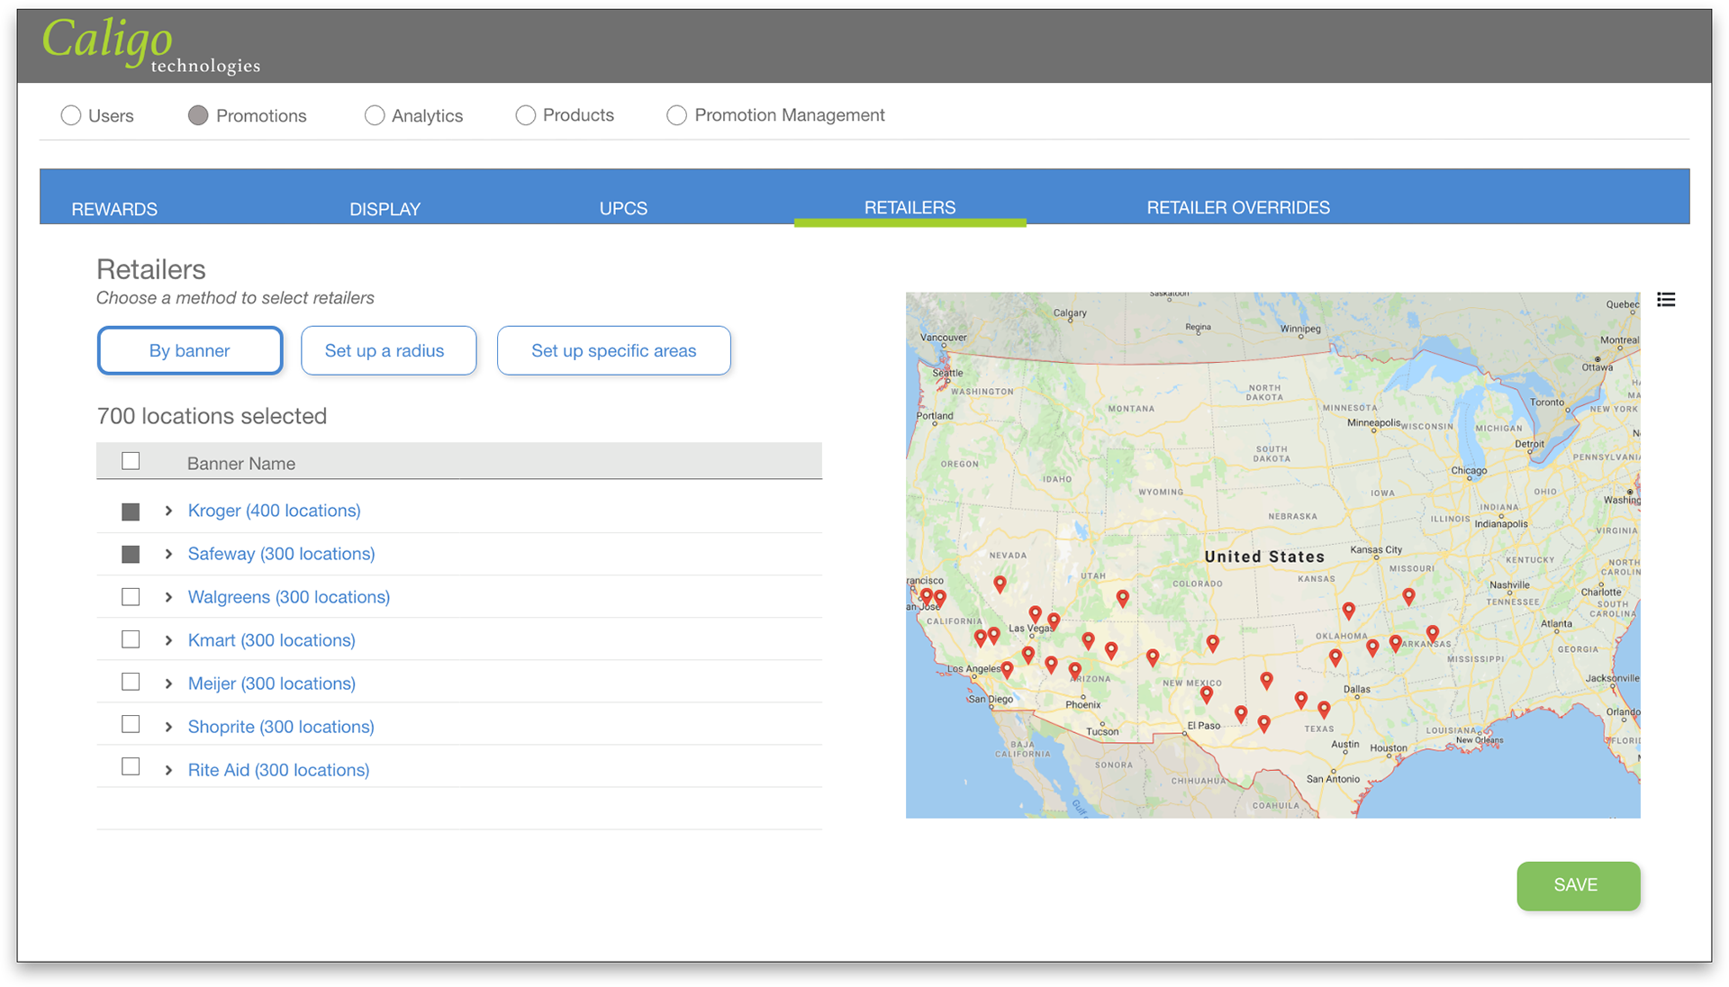Select the Users radio button
This screenshot has height=987, width=1729.
[x=71, y=115]
